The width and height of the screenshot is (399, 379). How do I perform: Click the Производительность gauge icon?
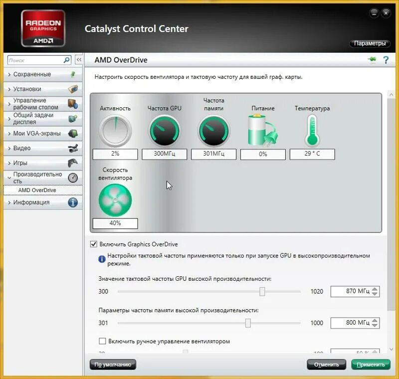pyautogui.click(x=73, y=178)
